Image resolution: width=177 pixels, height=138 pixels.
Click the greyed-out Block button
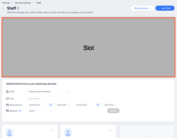pos(113,111)
